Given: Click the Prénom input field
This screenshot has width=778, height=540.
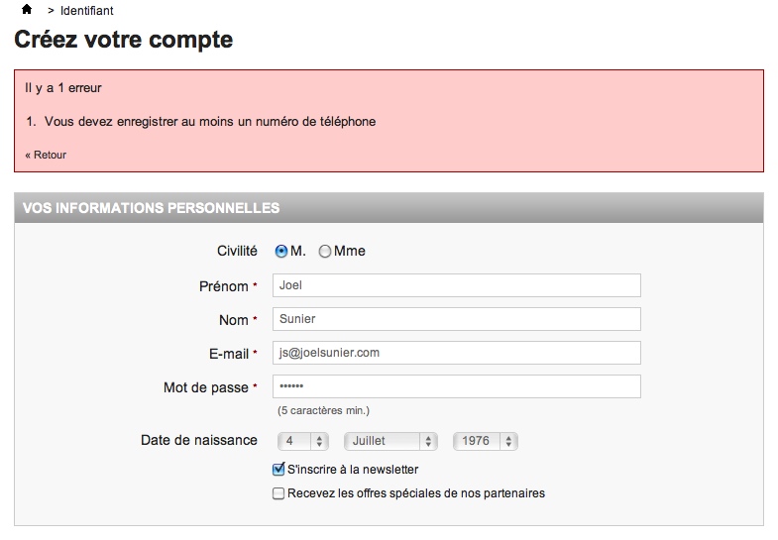Looking at the screenshot, I should tap(457, 285).
